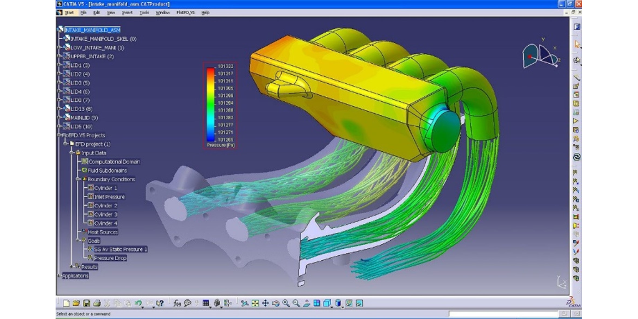
Task: Click the Fit All In icon
Action: [255, 303]
